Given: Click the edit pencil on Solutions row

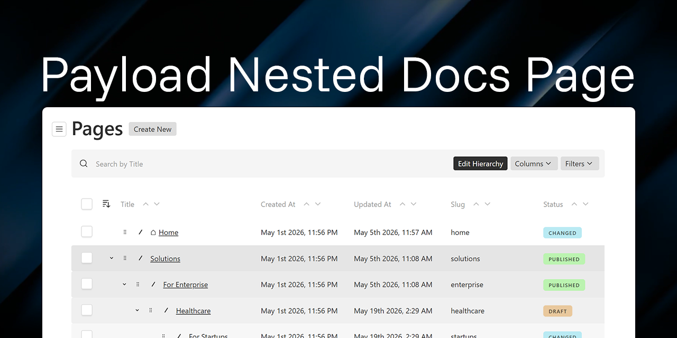Looking at the screenshot, I should [141, 258].
